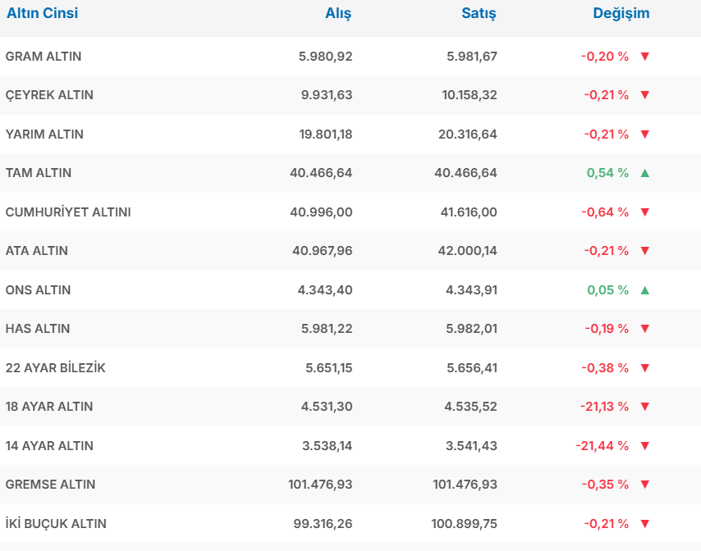Click the down arrow for İKİ BUÇUK ALTIN

coord(644,524)
